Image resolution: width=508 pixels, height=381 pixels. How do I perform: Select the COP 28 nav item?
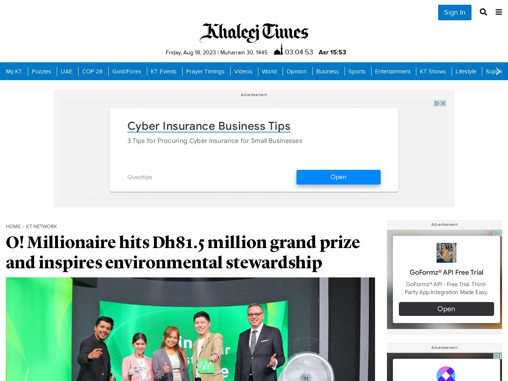coord(92,71)
